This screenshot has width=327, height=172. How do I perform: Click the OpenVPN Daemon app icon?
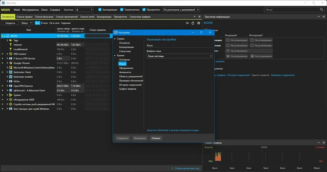pos(10,86)
